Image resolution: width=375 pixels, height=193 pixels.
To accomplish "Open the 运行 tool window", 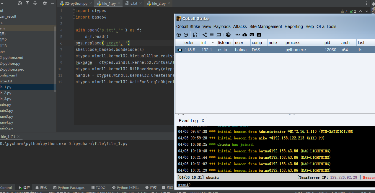I will (x=24, y=188).
